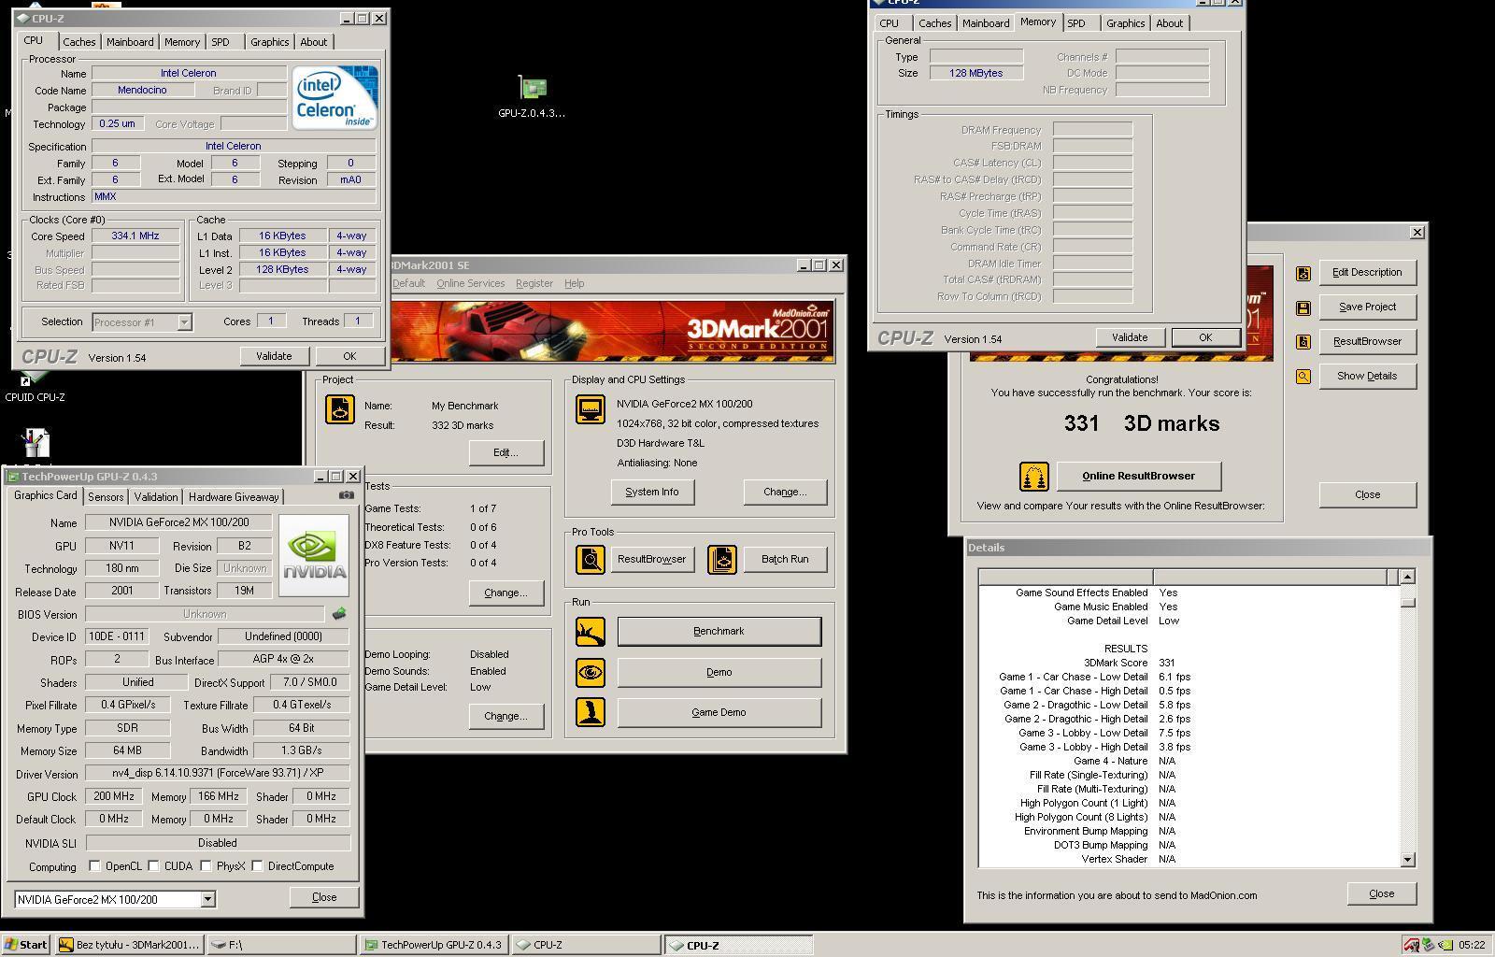Switch to the Mainboard tab in left CPU-Z
This screenshot has height=957, width=1495.
tap(130, 42)
